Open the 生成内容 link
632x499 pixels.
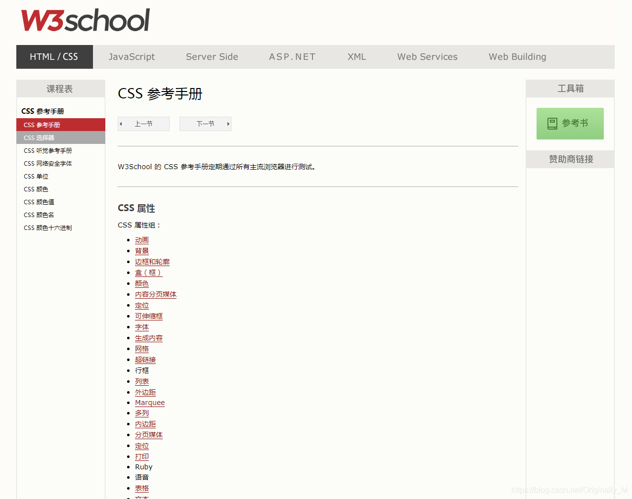click(149, 338)
